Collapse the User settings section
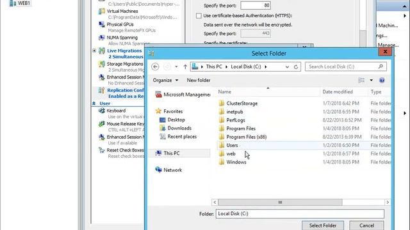The height and width of the screenshot is (230, 410). [x=94, y=103]
